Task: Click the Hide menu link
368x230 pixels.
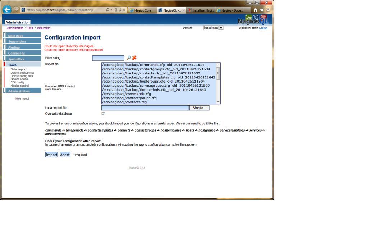Action: 22,98
